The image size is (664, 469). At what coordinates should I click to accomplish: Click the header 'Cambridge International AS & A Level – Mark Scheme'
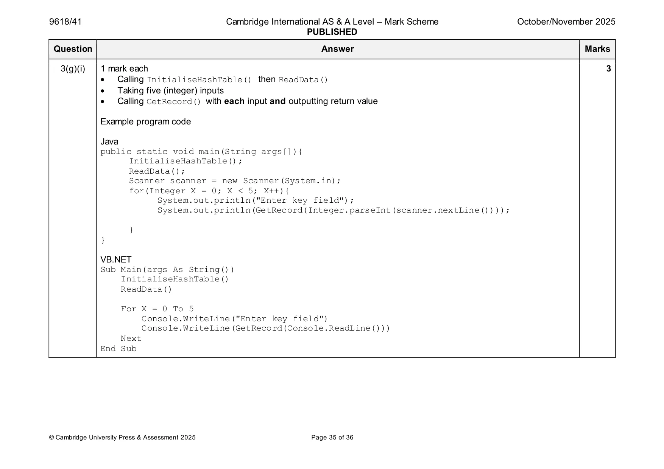(332, 22)
